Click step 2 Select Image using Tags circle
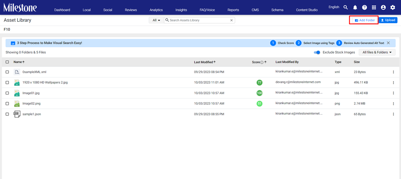Screen dimensions: 401x179 click(x=299, y=43)
